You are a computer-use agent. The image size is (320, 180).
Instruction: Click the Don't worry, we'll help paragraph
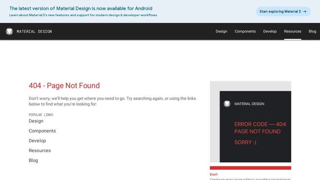point(112,101)
